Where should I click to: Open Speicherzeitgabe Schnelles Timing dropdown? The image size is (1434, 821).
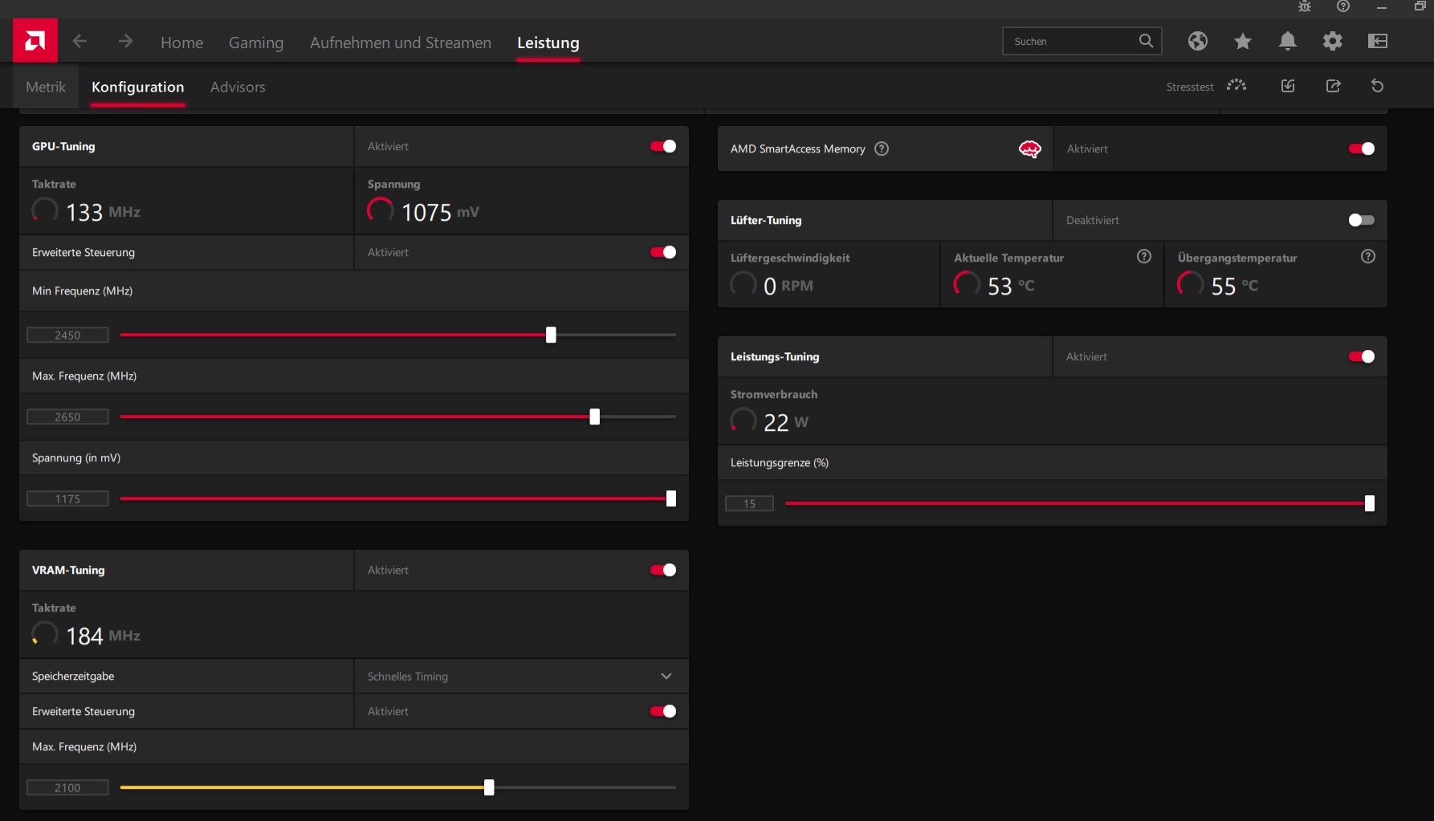(521, 677)
